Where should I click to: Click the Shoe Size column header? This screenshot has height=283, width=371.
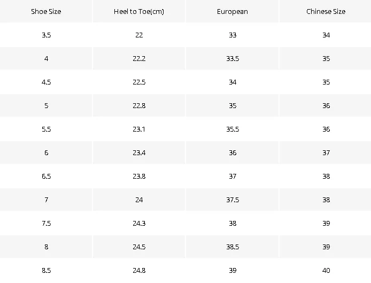tap(46, 11)
